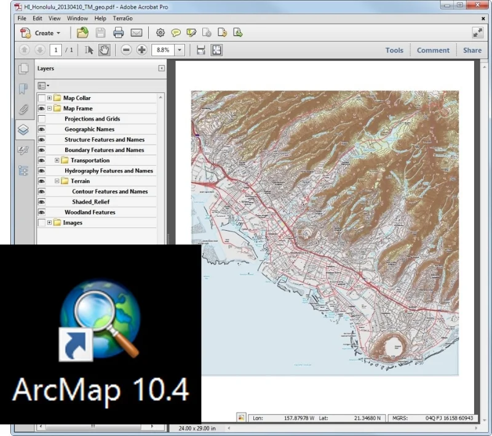The image size is (492, 436).
Task: Click the zoom out minus button
Action: 126,50
